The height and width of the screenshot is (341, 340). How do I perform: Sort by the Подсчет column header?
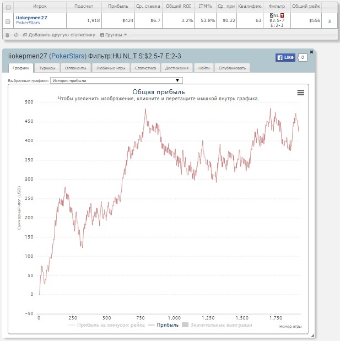[x=84, y=6]
